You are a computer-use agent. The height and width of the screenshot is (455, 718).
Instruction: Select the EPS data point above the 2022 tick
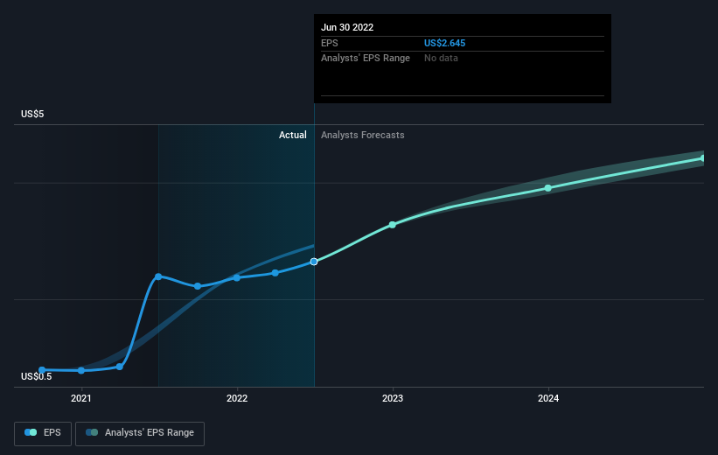coord(236,277)
